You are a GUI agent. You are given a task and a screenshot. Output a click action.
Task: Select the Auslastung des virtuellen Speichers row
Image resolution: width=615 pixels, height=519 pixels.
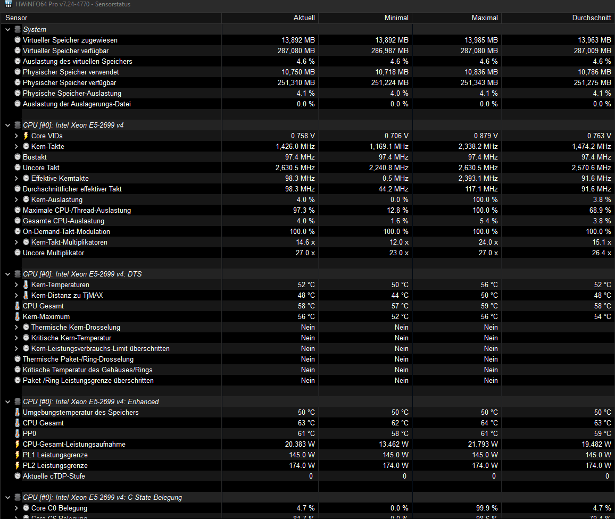coord(307,61)
